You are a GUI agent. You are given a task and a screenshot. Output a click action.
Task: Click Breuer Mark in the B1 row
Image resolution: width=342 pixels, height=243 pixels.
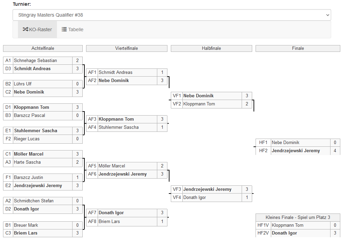point(26,225)
